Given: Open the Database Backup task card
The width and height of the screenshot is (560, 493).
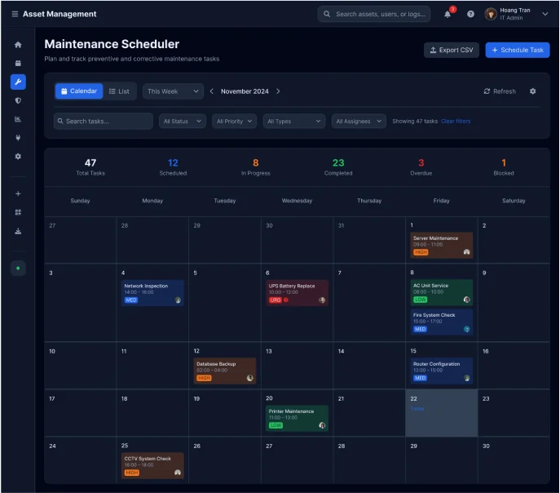Looking at the screenshot, I should click(225, 371).
